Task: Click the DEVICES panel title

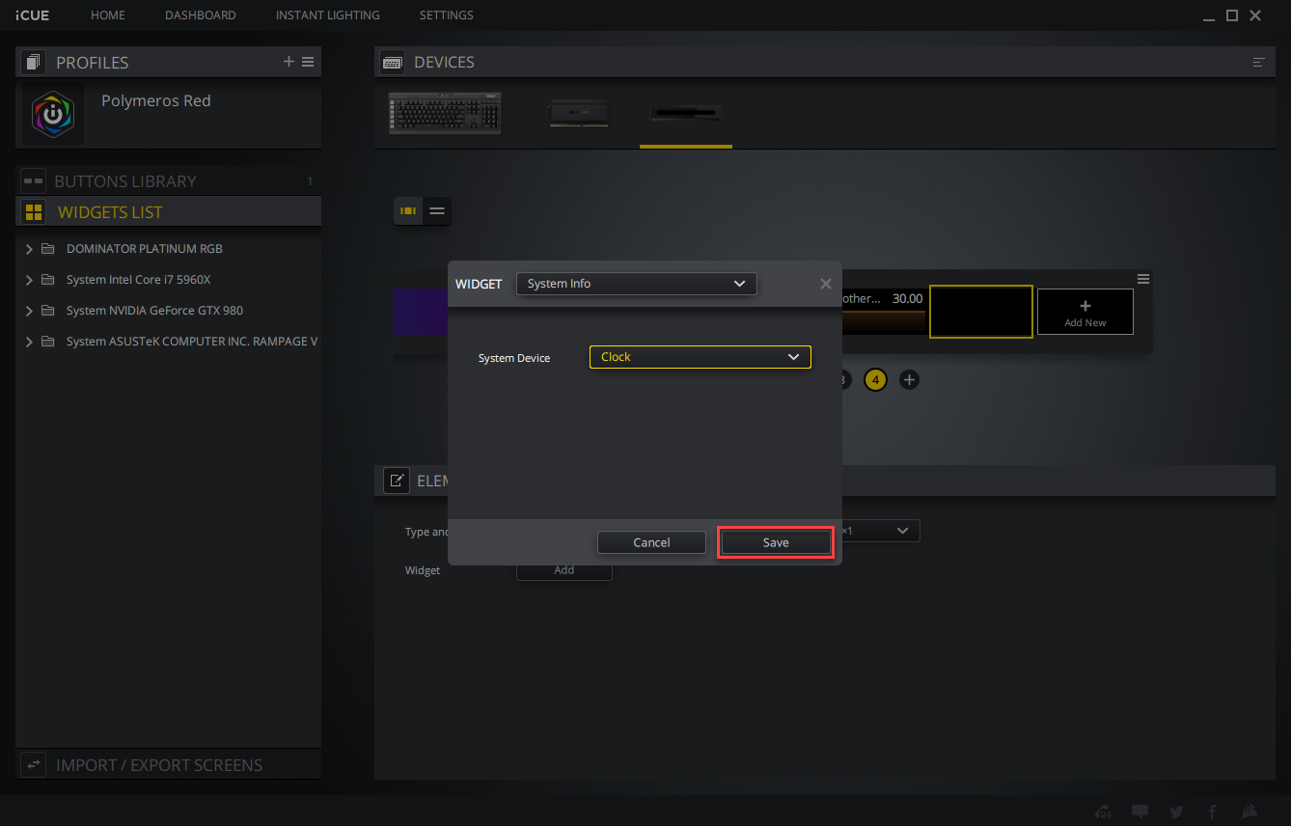Action: click(x=444, y=62)
